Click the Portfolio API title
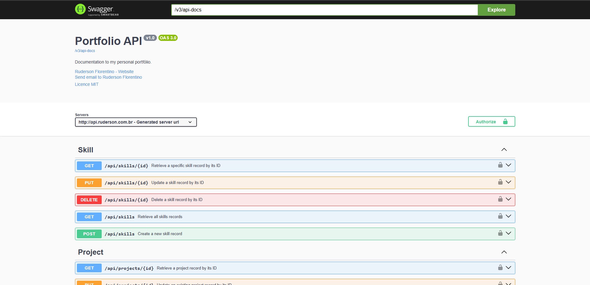Viewport: 590px width, 285px height. 109,41
